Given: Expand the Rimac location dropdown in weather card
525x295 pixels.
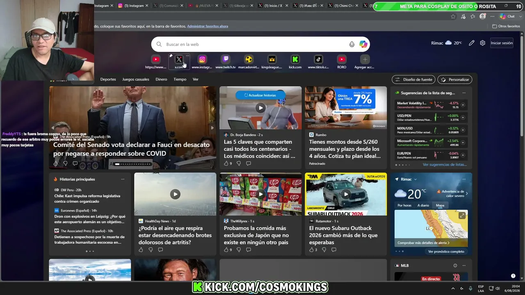Looking at the screenshot, I should [x=415, y=179].
